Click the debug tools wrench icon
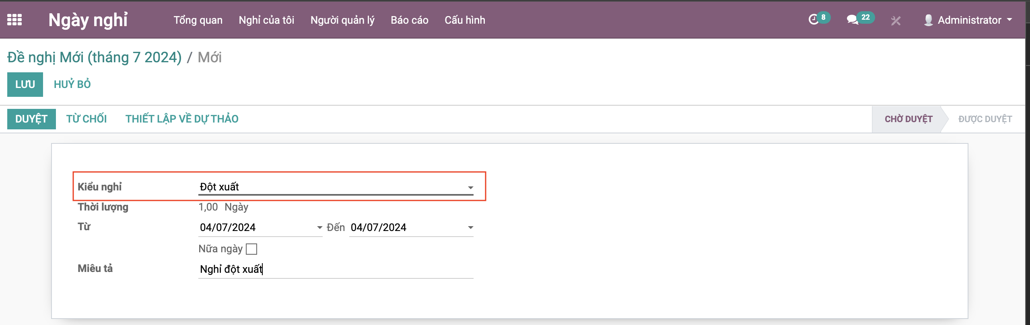1030x325 pixels. 896,20
